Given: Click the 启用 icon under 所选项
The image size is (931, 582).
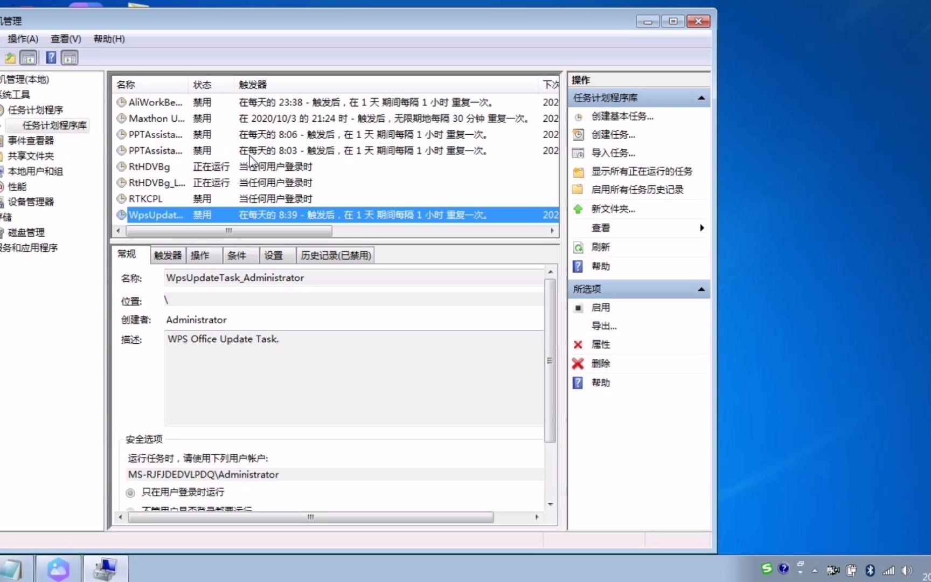Looking at the screenshot, I should [578, 308].
